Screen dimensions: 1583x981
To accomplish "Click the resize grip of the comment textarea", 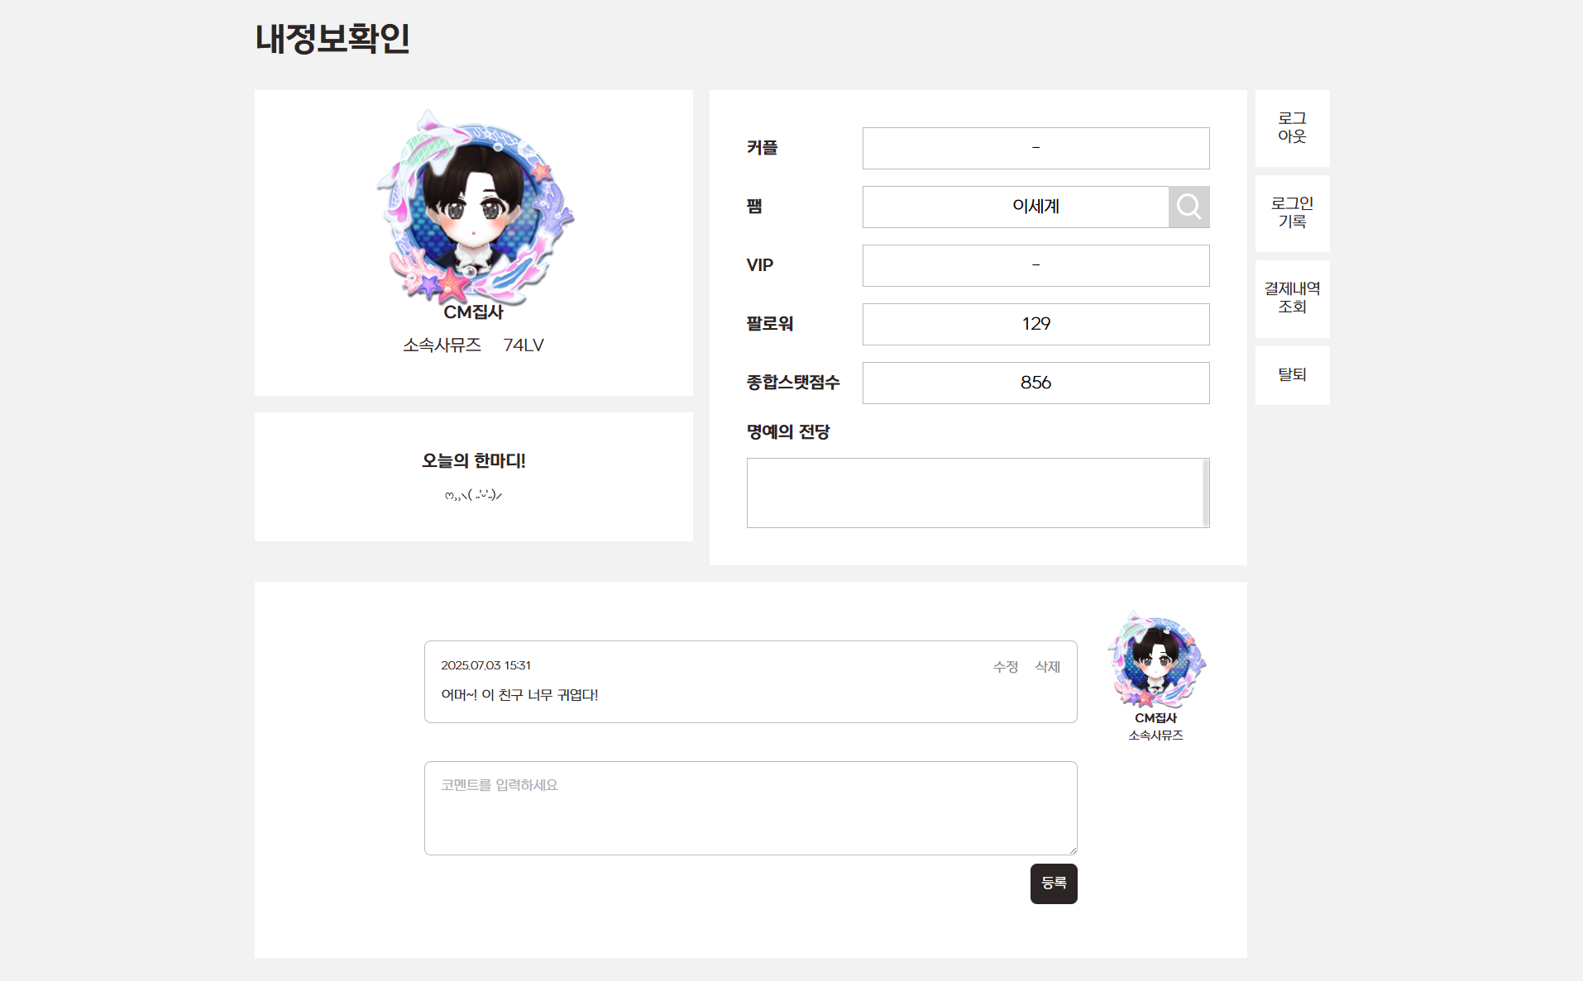I will [1072, 850].
